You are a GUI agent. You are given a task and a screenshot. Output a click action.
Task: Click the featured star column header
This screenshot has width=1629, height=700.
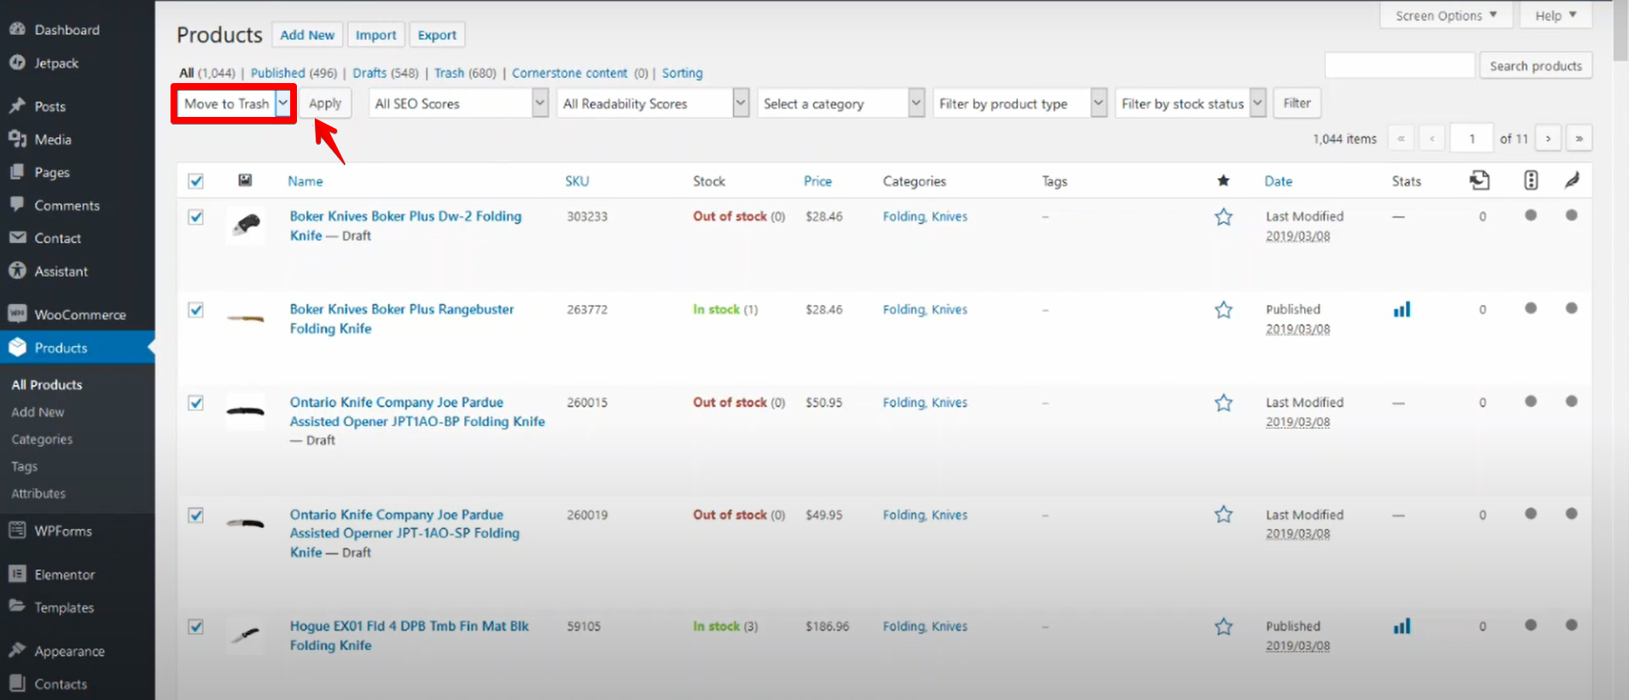pyautogui.click(x=1223, y=181)
